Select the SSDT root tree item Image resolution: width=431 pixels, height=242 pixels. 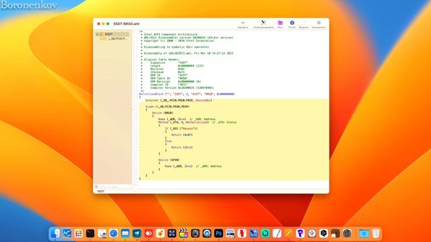[112, 34]
